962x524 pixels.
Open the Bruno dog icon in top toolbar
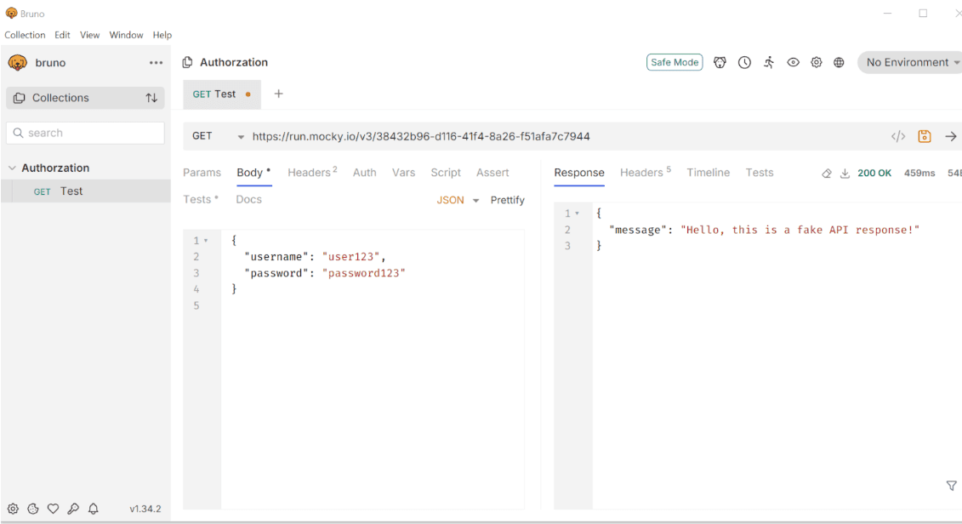[720, 63]
